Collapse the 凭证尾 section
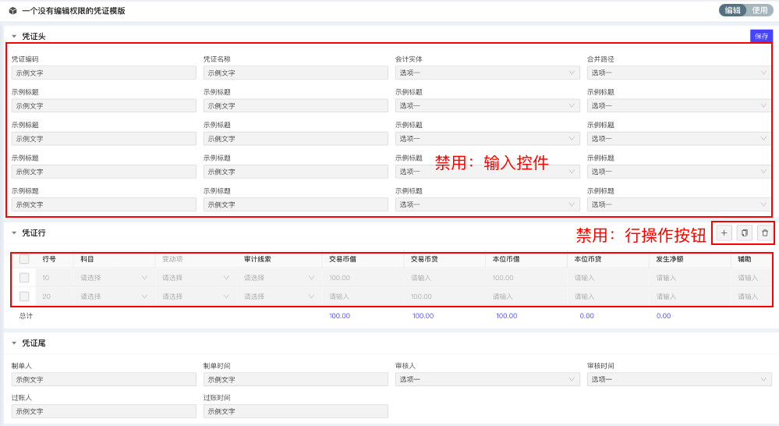The image size is (779, 426). [13, 343]
